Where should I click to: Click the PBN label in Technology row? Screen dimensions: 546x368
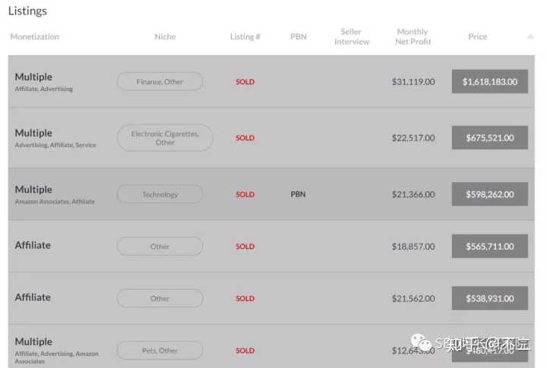298,194
